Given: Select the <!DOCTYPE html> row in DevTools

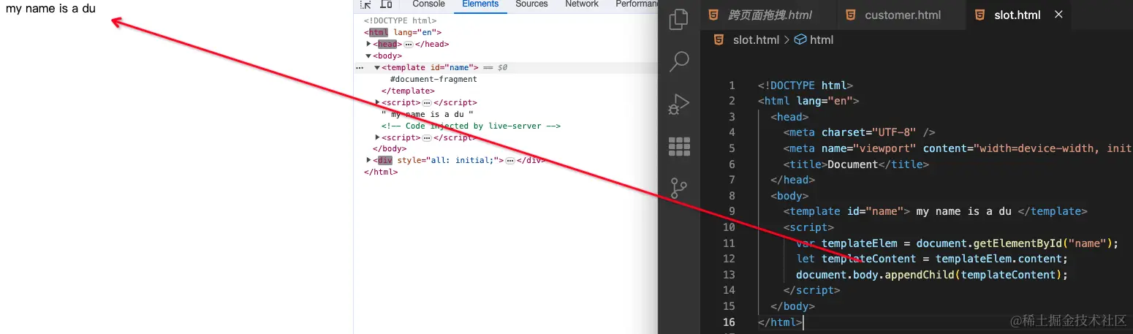Looking at the screenshot, I should [x=400, y=21].
